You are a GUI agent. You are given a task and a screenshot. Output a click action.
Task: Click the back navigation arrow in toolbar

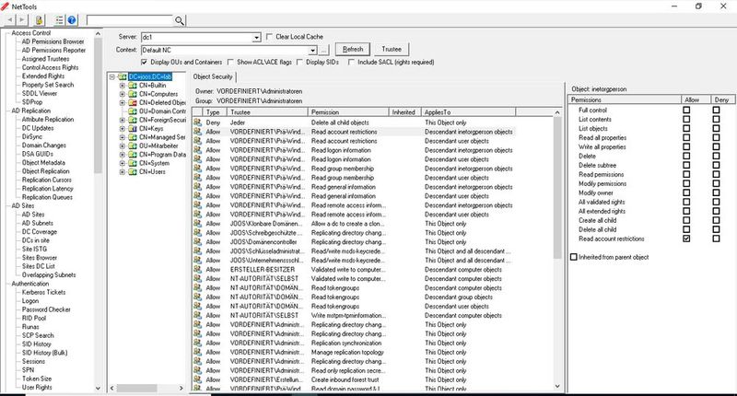(x=10, y=19)
